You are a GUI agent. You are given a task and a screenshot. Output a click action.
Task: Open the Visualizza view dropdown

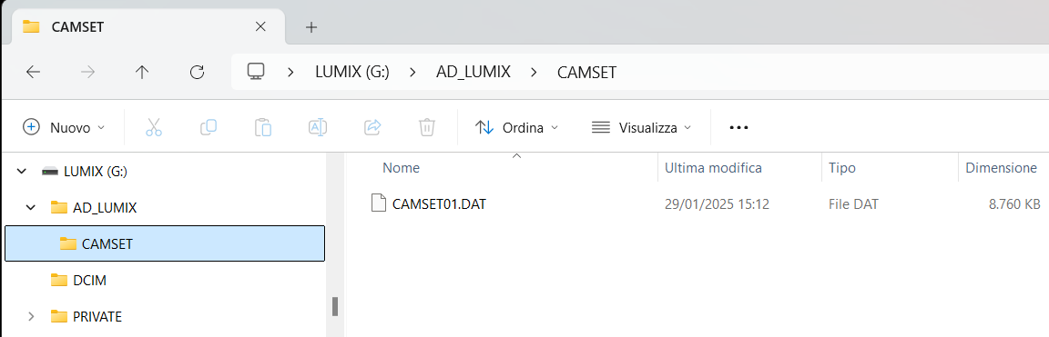[642, 127]
